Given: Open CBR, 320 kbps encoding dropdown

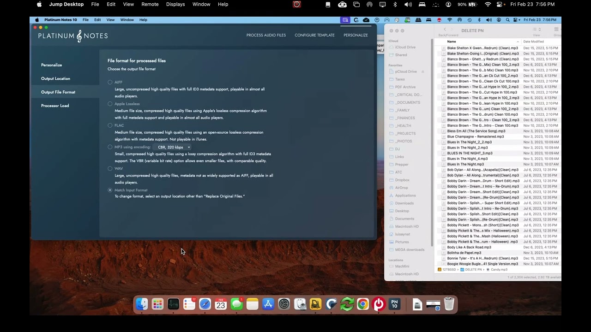Looking at the screenshot, I should (173, 147).
